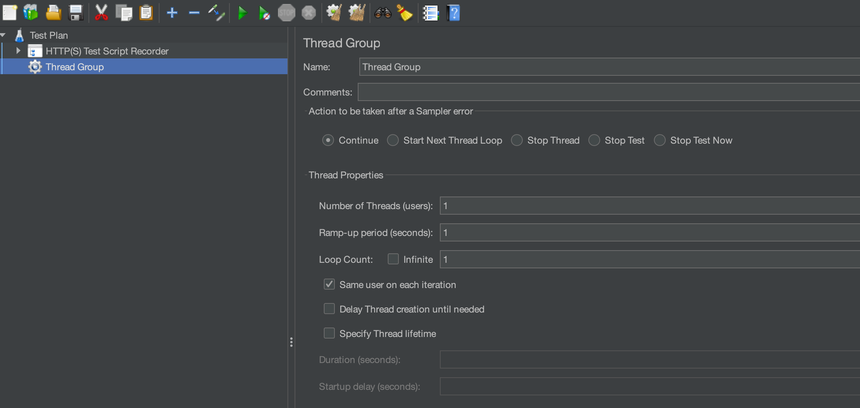Image resolution: width=860 pixels, height=408 pixels.
Task: Uncheck Same user on each iteration
Action: click(x=329, y=284)
